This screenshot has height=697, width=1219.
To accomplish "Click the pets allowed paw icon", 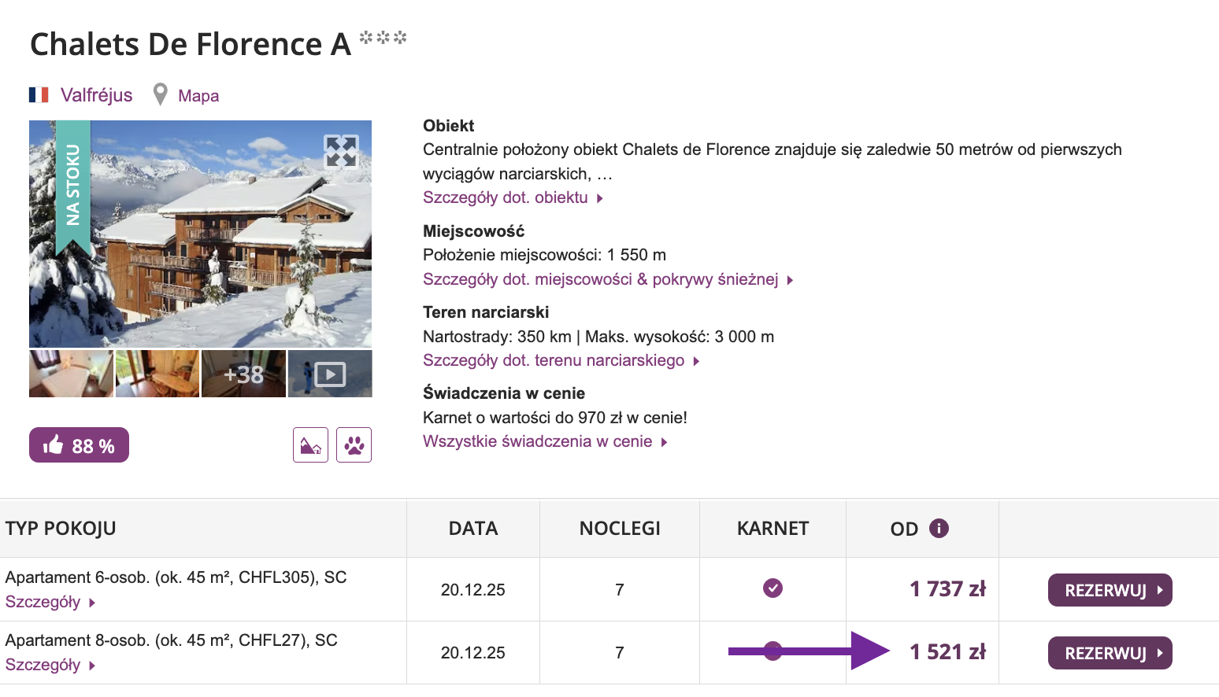I will 354,445.
